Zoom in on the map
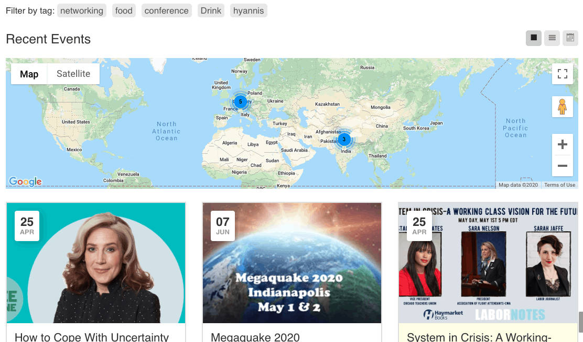The width and height of the screenshot is (583, 342). [562, 144]
